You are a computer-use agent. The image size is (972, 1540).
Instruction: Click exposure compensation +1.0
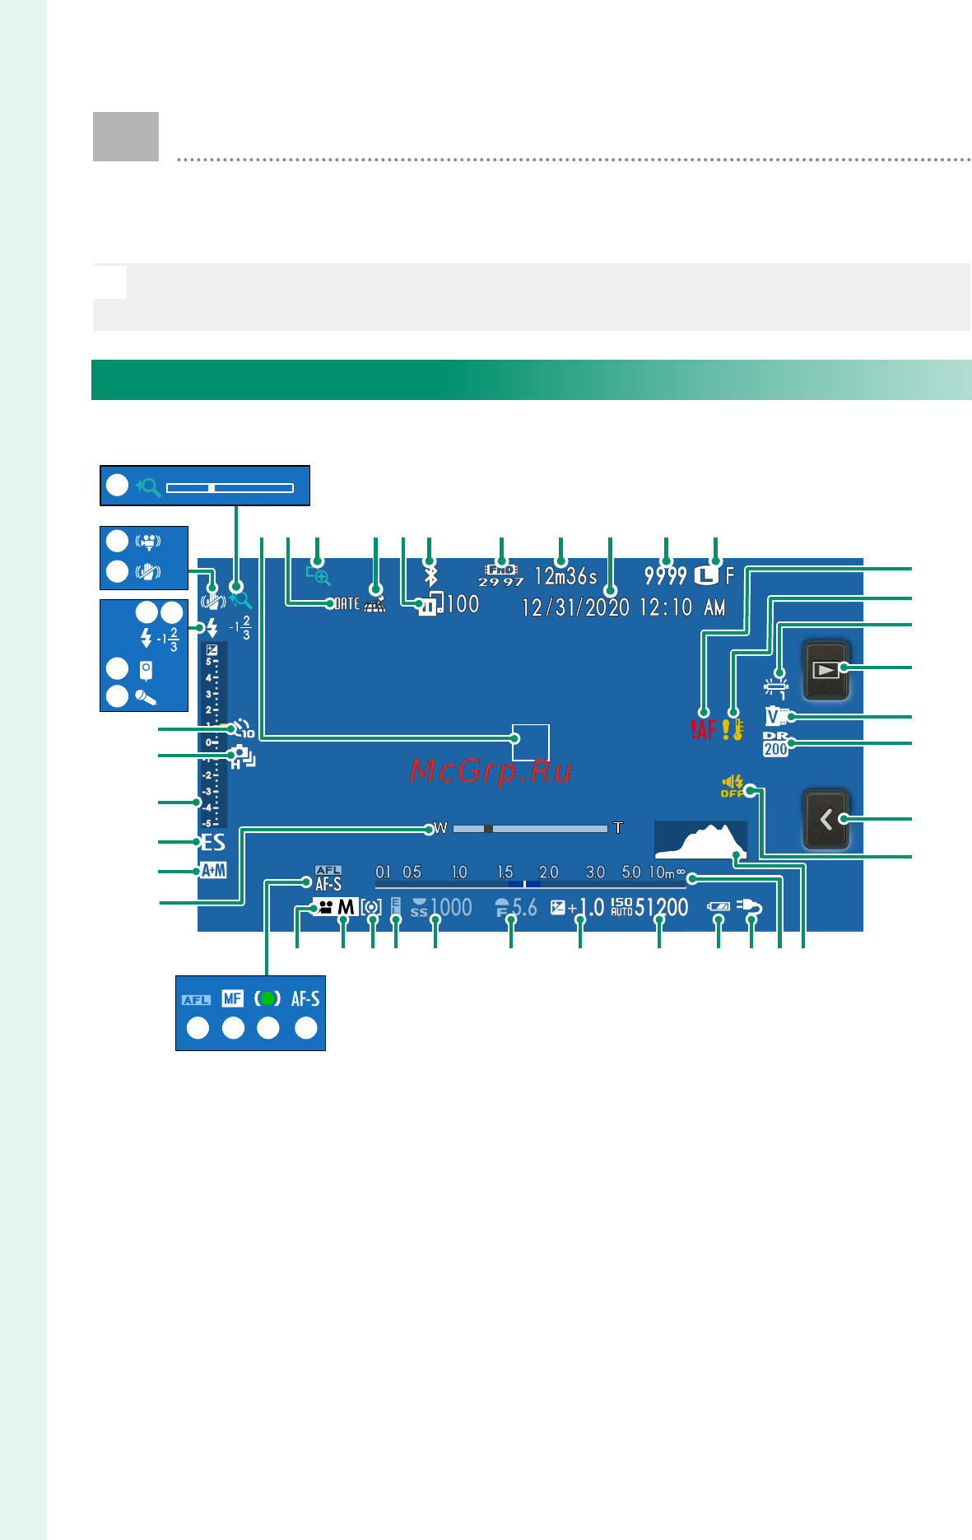tap(578, 908)
